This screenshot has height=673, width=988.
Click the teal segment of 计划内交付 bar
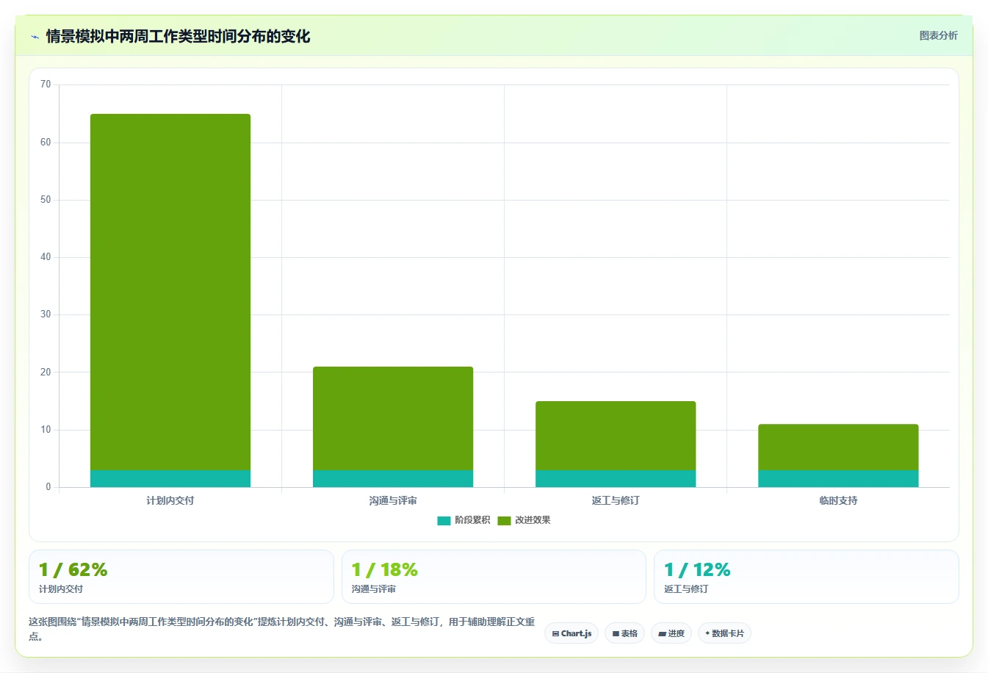[x=170, y=478]
